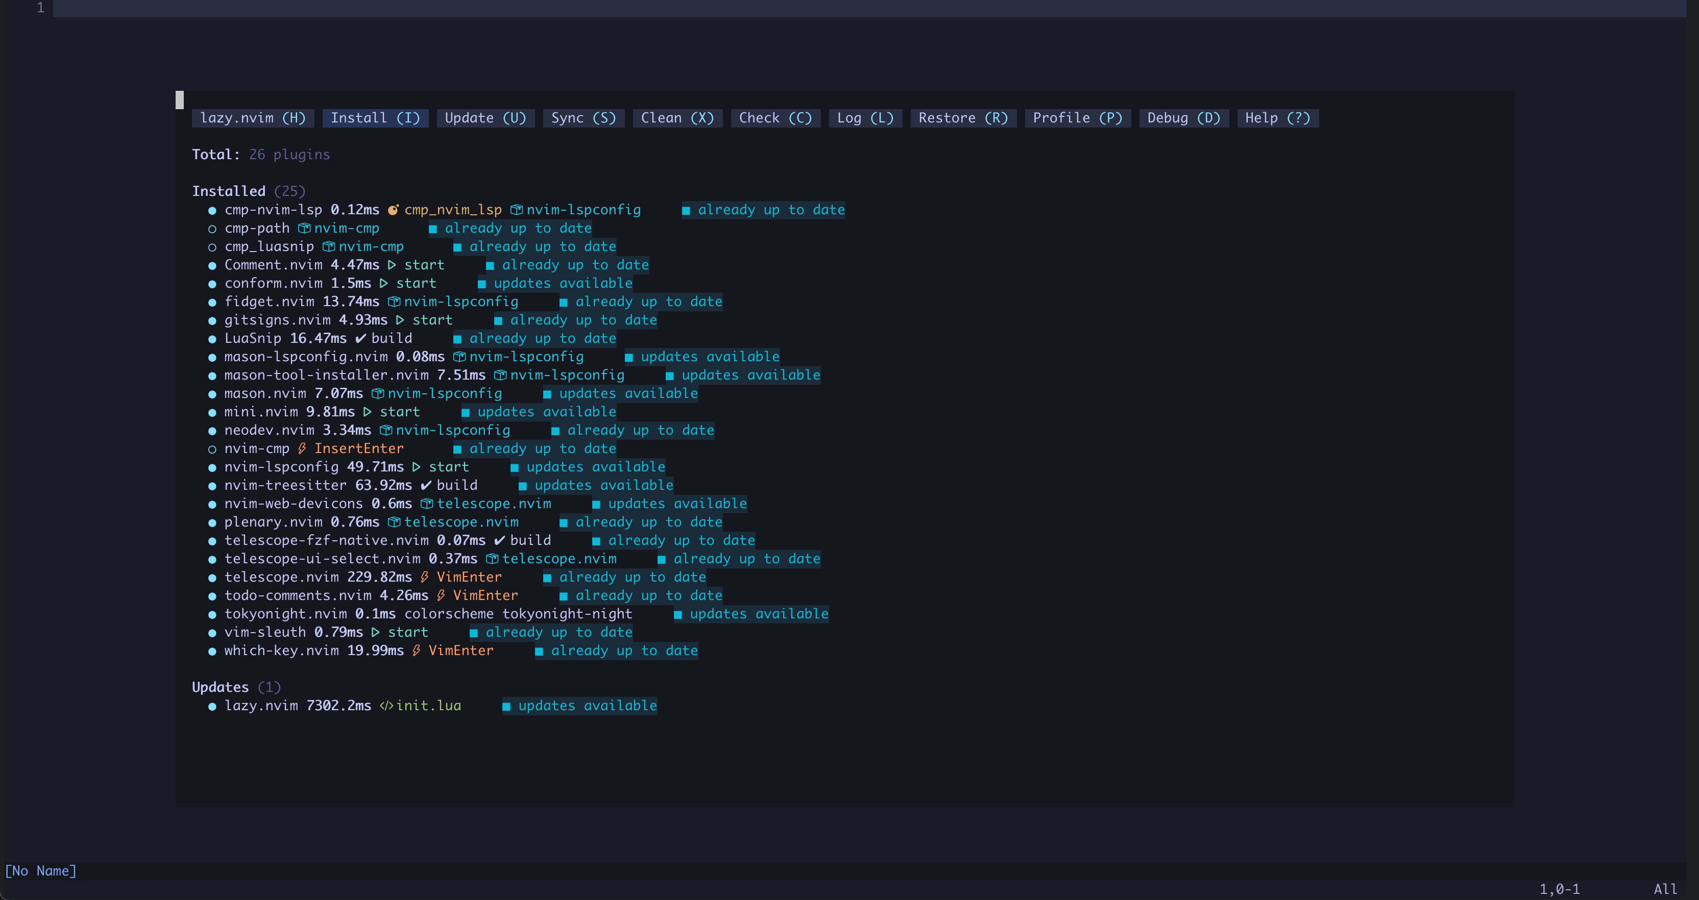Click the VimEnter event icon on telescope.nvim row
The width and height of the screenshot is (1699, 900).
[425, 578]
